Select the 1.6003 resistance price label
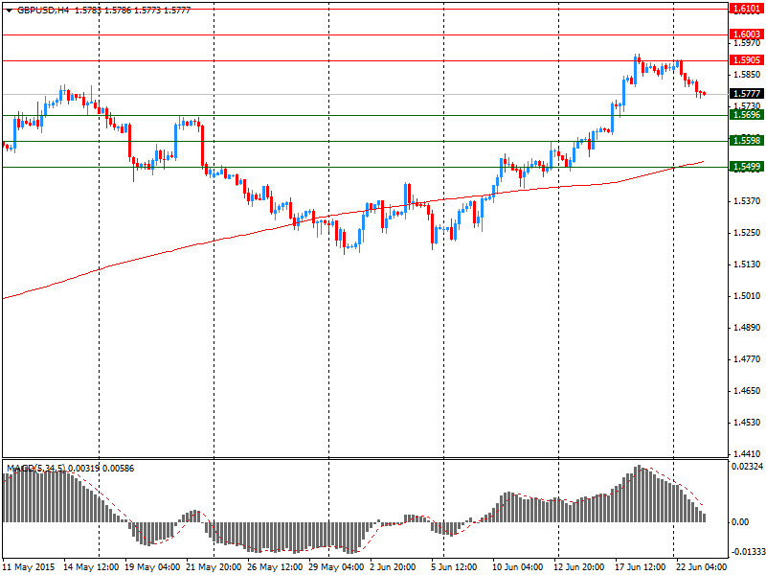 click(747, 34)
